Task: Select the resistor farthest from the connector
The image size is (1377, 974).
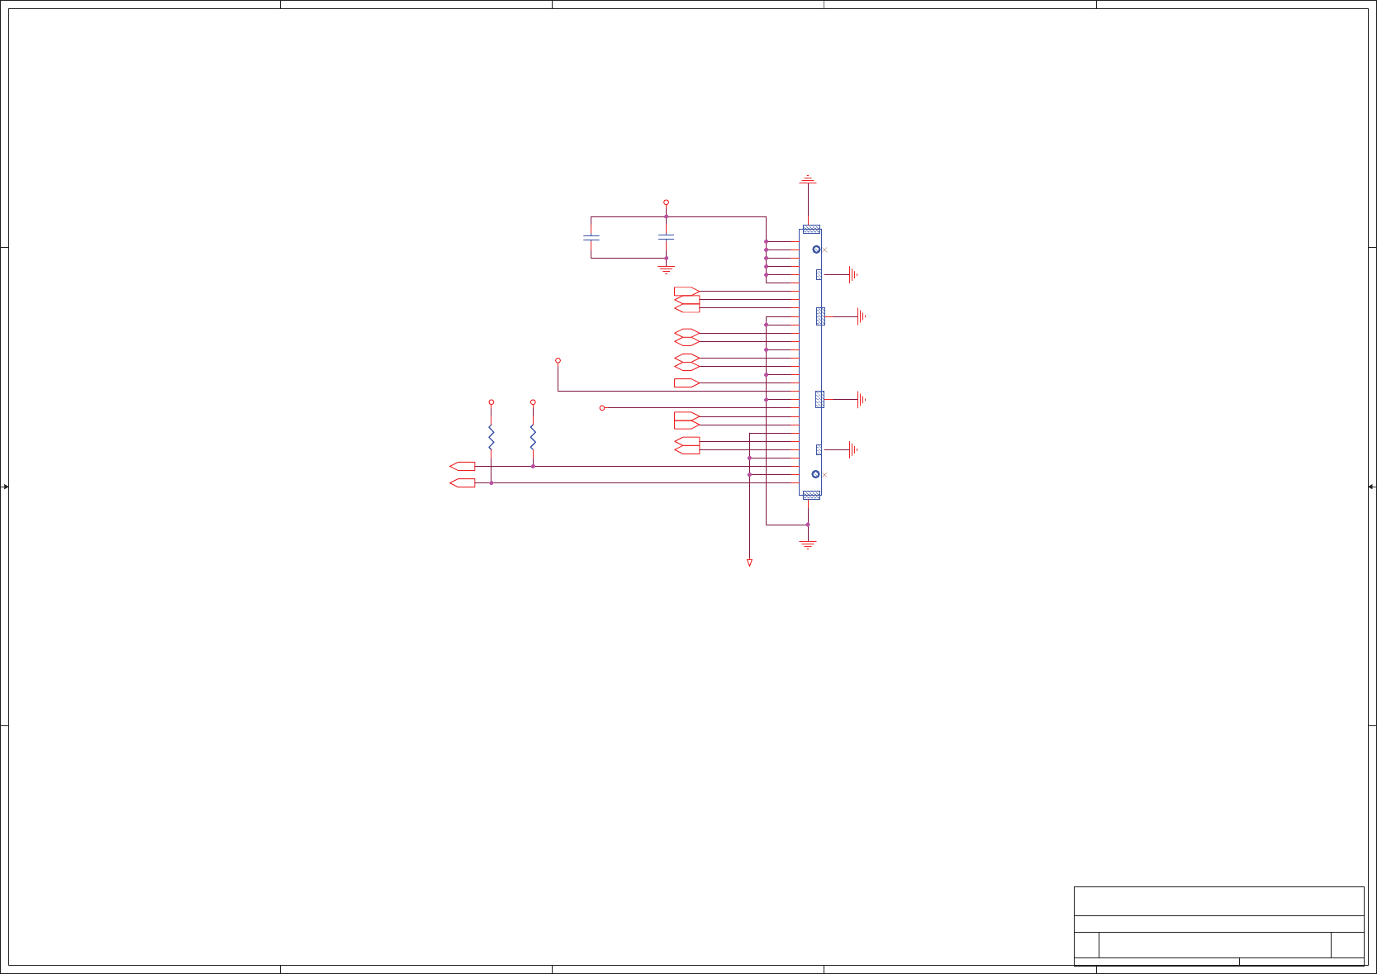Action: pos(491,437)
